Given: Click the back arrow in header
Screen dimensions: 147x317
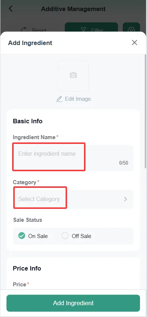Looking at the screenshot, I should [10, 9].
